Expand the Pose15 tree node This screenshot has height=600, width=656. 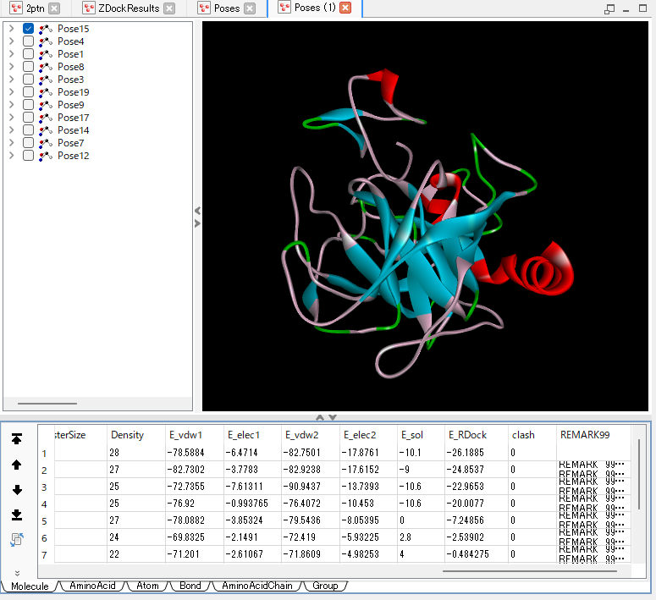coord(10,29)
